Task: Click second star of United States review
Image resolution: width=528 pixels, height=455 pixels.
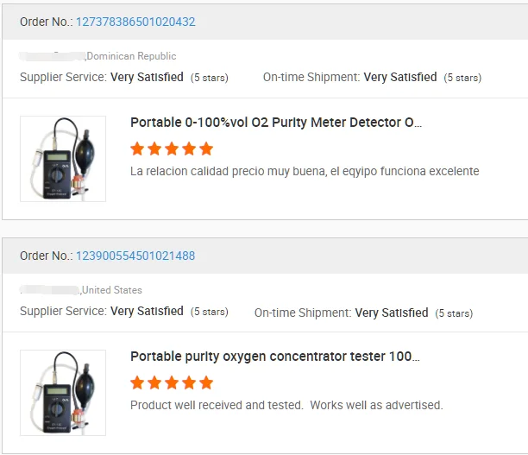Action: 154,382
